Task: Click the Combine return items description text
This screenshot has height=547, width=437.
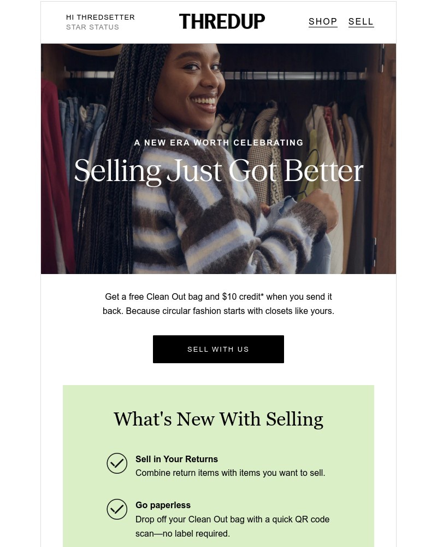Action: (231, 473)
